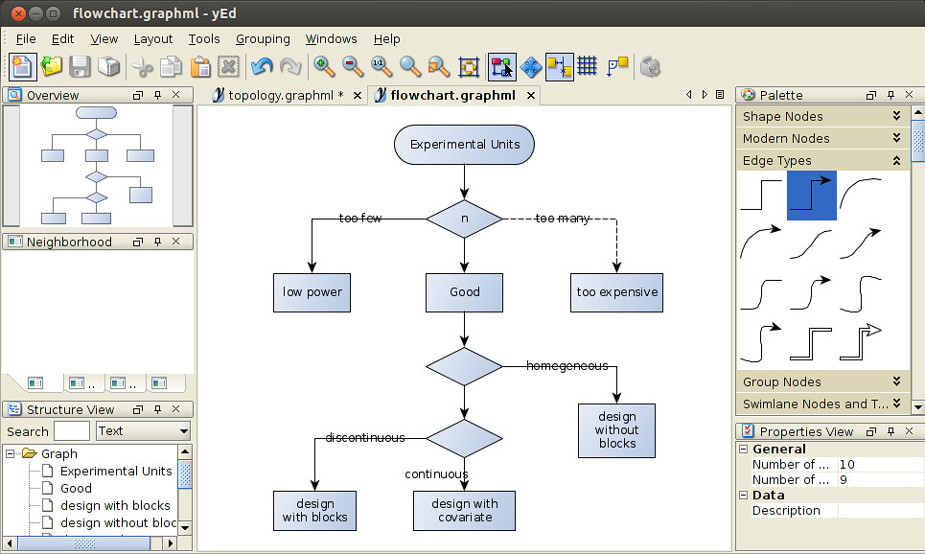Toggle the grid display button
Image resolution: width=925 pixels, height=554 pixels.
tap(587, 65)
